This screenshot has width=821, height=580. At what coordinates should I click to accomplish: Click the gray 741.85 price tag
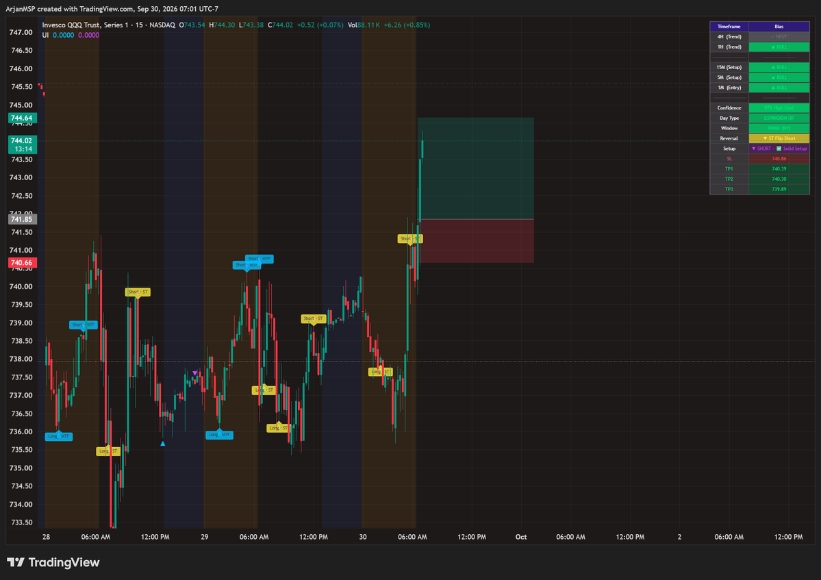pyautogui.click(x=22, y=219)
